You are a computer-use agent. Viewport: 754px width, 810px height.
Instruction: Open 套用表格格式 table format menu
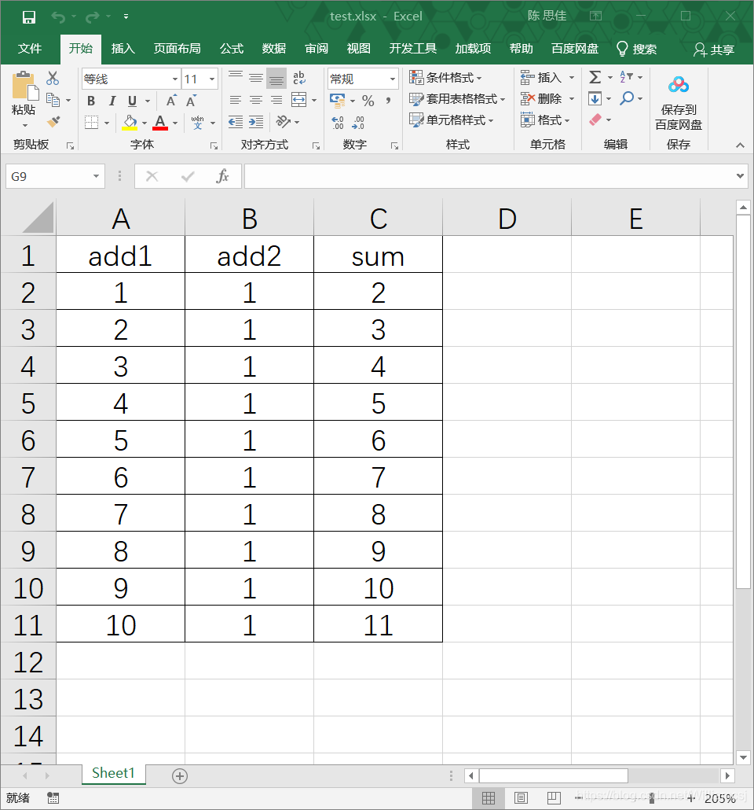click(457, 98)
